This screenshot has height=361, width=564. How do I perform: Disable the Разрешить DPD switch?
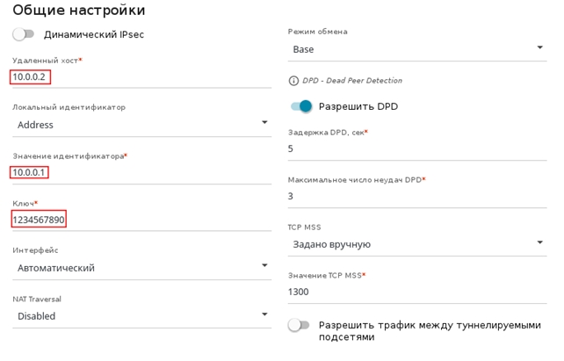pos(300,106)
